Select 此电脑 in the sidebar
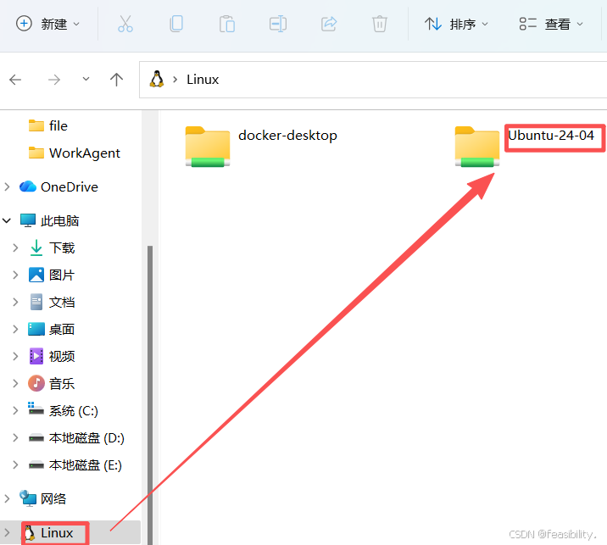Image resolution: width=607 pixels, height=545 pixels. 49,221
